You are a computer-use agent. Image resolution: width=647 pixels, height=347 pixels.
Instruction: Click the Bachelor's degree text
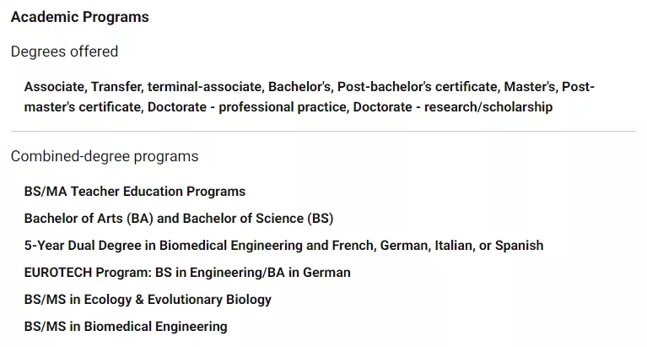pyautogui.click(x=299, y=87)
